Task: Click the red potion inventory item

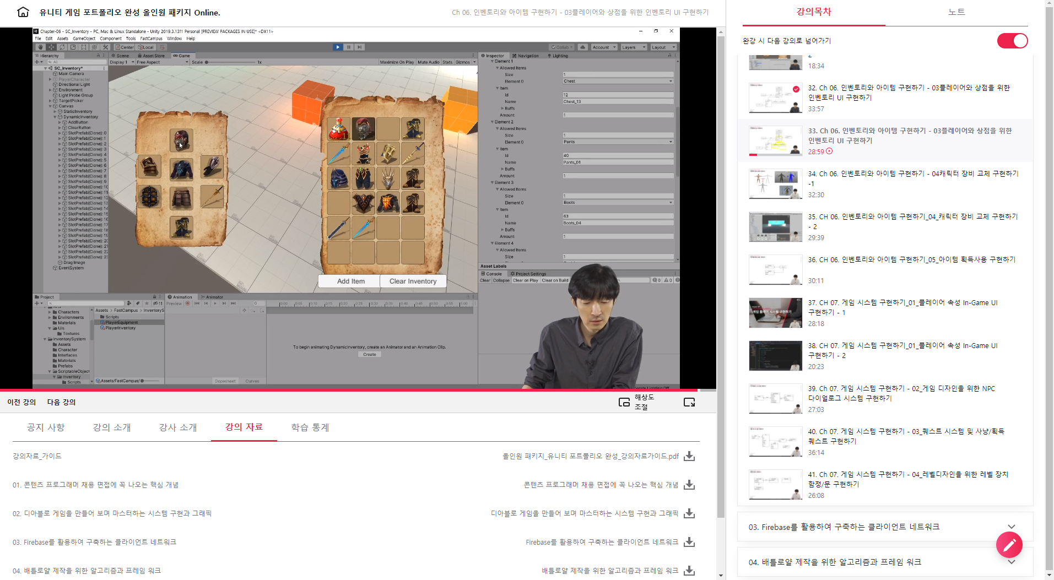Action: point(338,129)
